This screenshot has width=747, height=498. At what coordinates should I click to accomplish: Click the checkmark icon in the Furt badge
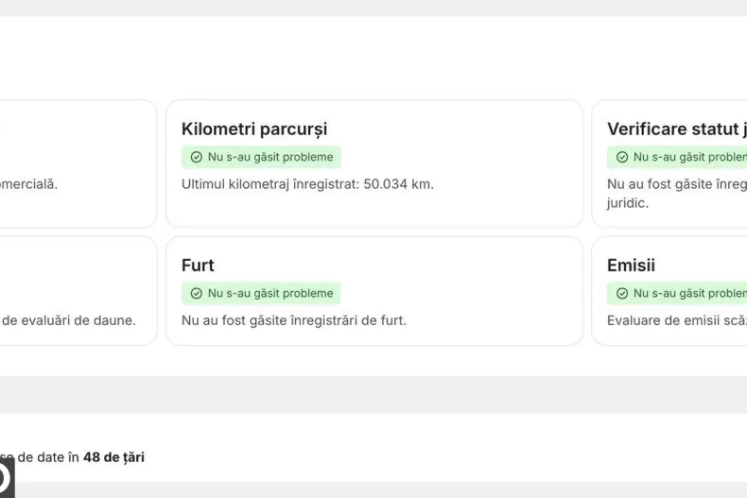tap(197, 293)
